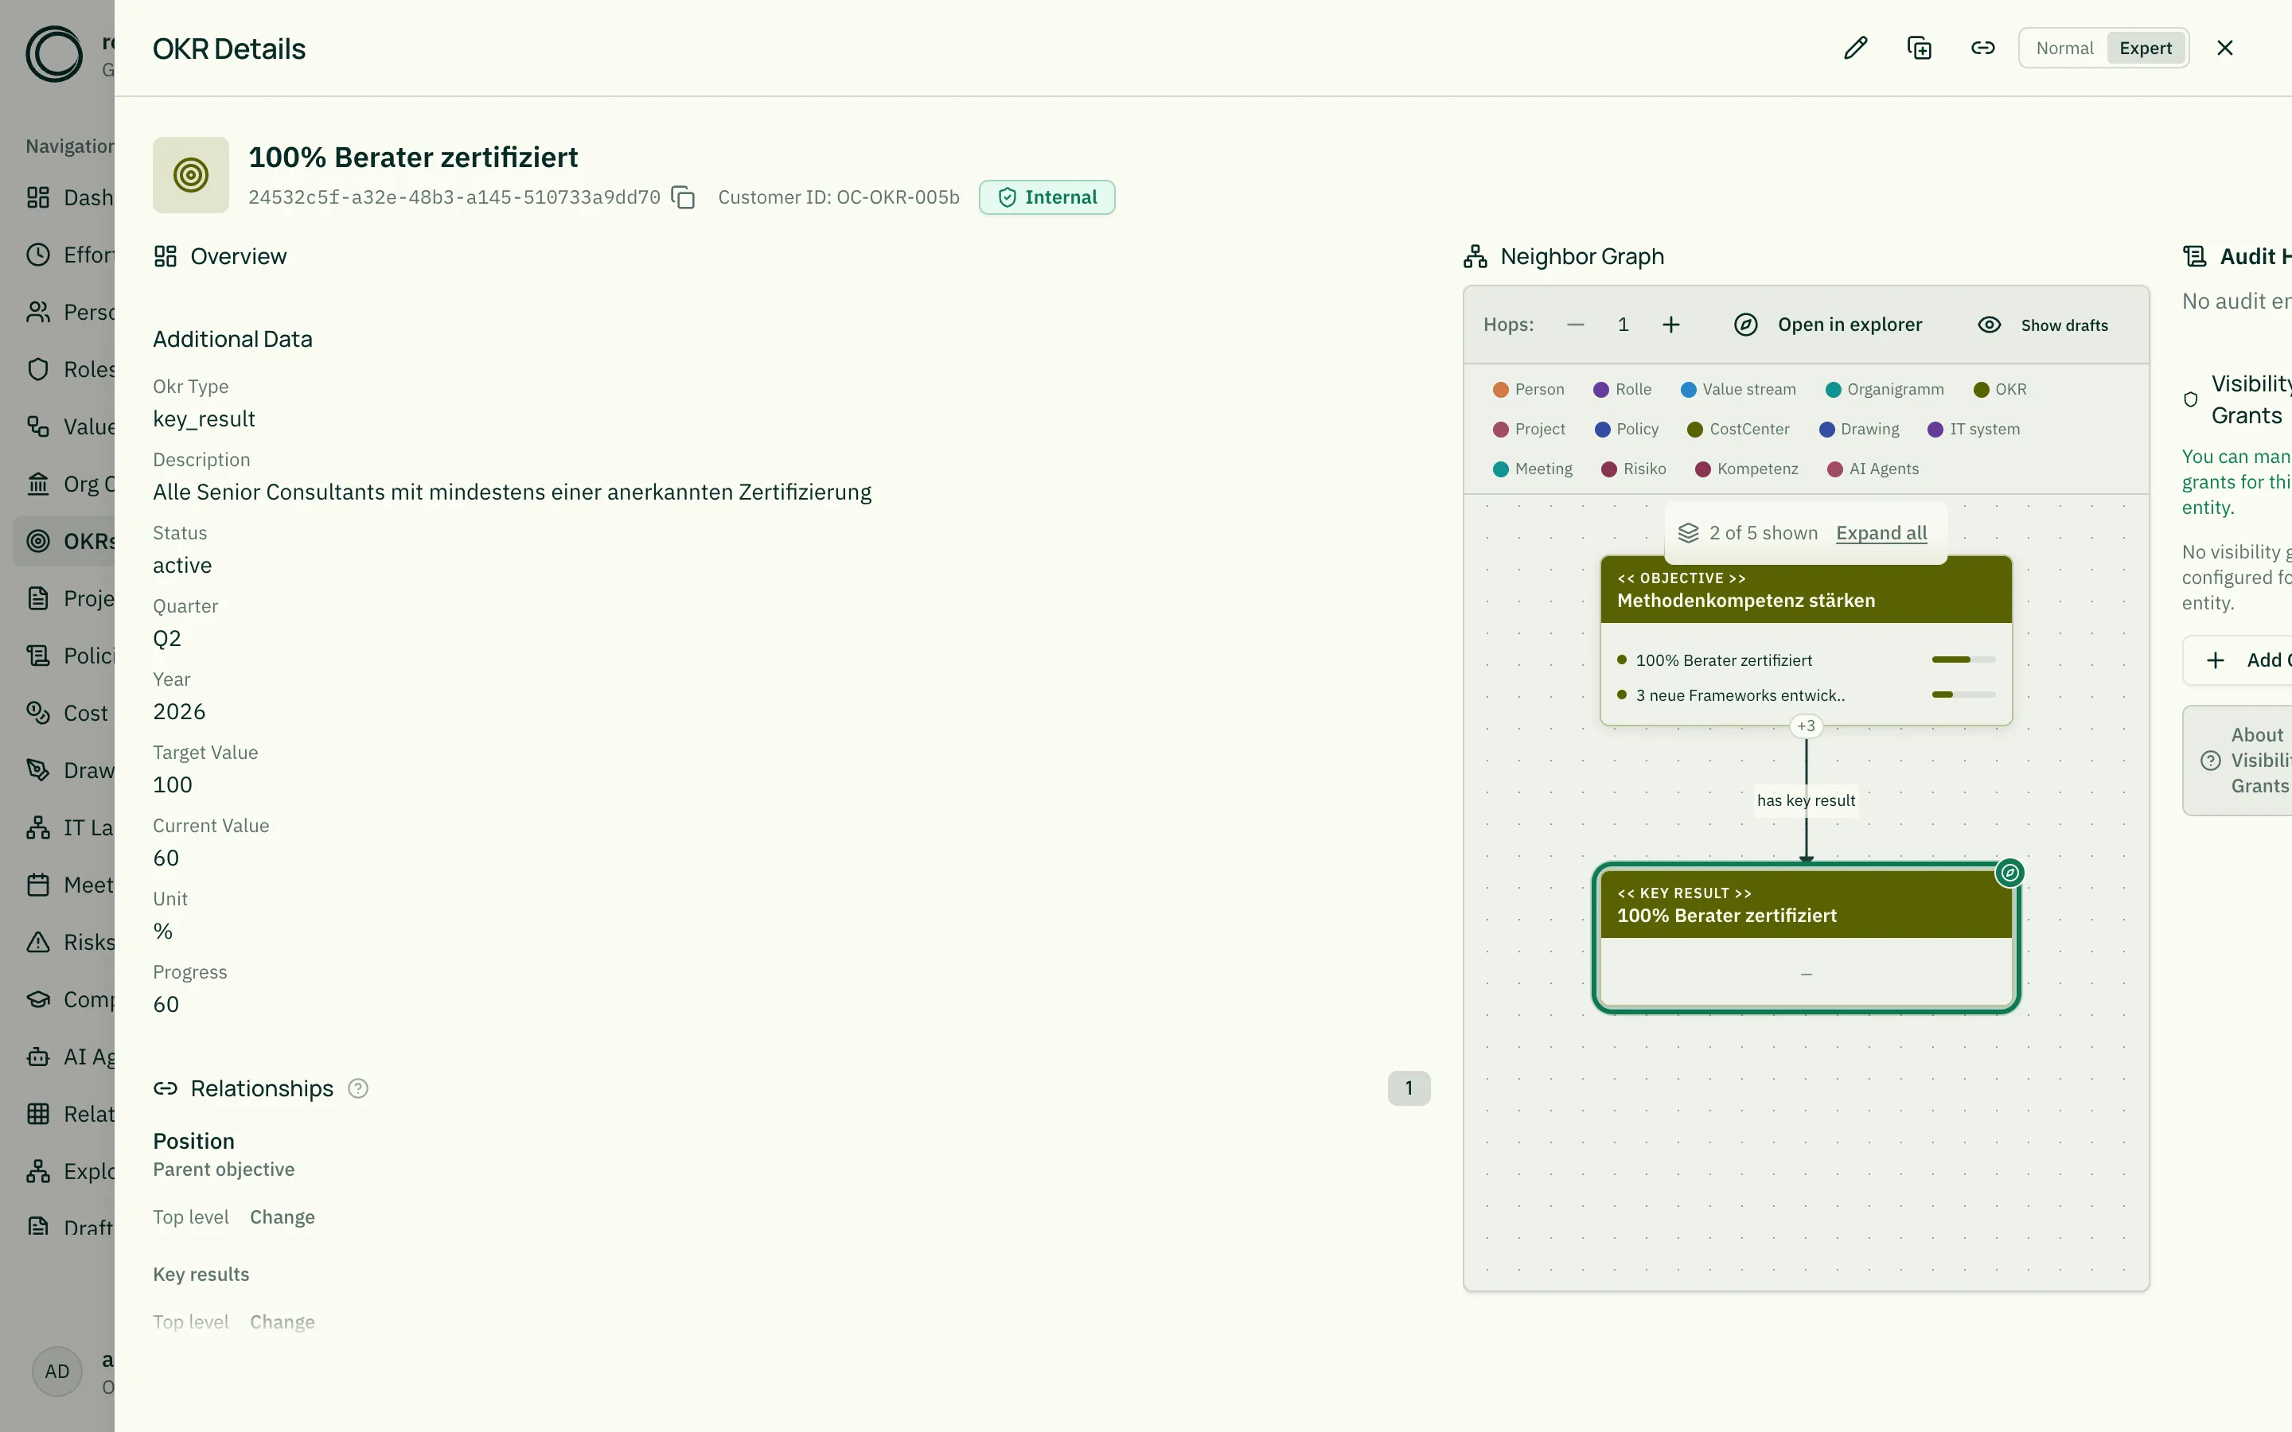The image size is (2292, 1432).
Task: Click the app logo in top left
Action: [x=54, y=54]
